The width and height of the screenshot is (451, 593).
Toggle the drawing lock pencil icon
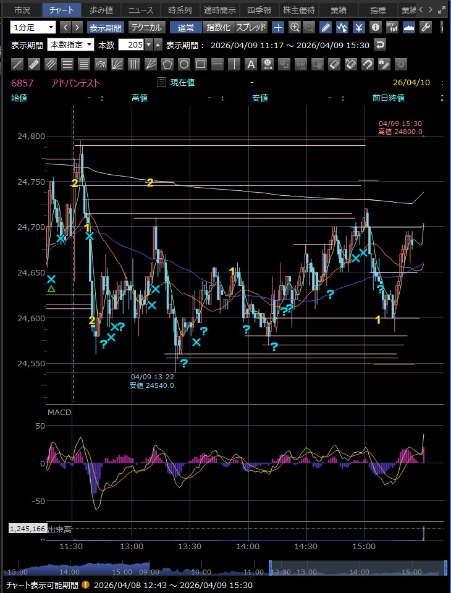click(384, 64)
